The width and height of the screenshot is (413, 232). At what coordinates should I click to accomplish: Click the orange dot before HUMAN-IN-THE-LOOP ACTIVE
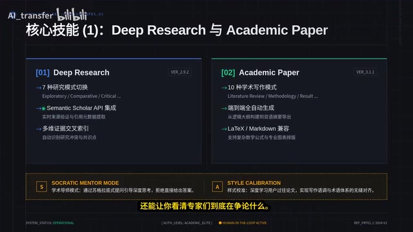(220, 223)
